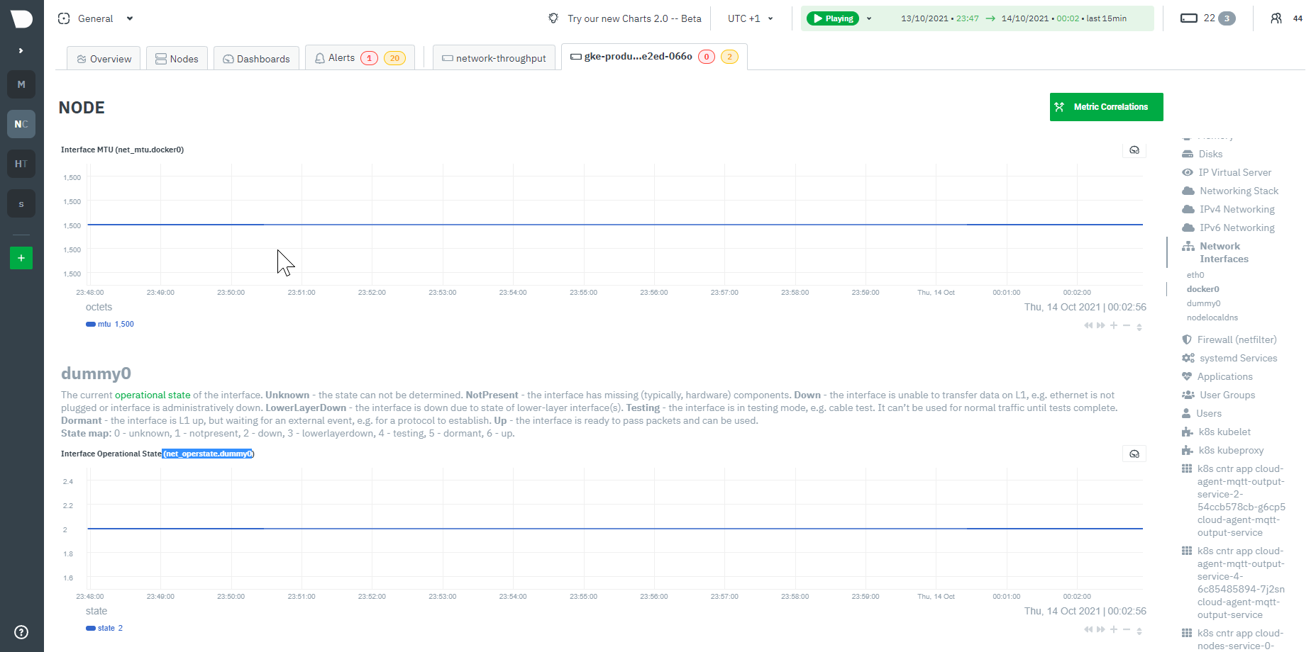Pause live updates with the Playing control
This screenshot has height=652, width=1316.
click(x=833, y=18)
